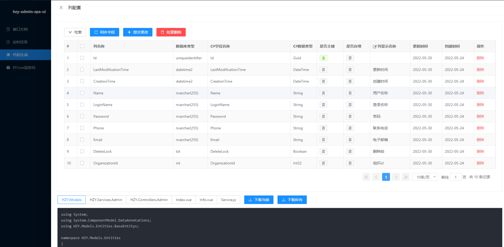Toggle primary key tag for Id row
This screenshot has width=504, height=247.
coord(323,58)
